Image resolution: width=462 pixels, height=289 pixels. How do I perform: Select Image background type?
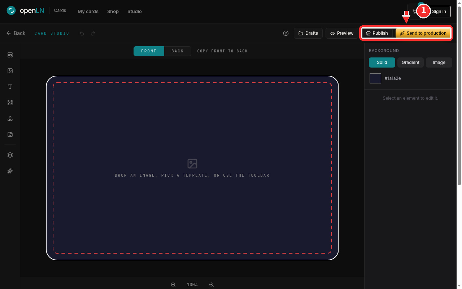(439, 62)
